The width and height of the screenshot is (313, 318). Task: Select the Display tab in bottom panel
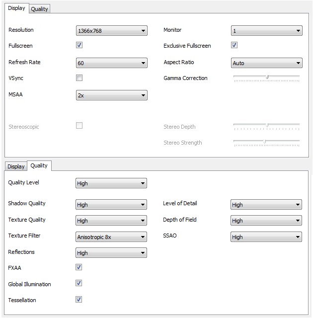(x=16, y=166)
